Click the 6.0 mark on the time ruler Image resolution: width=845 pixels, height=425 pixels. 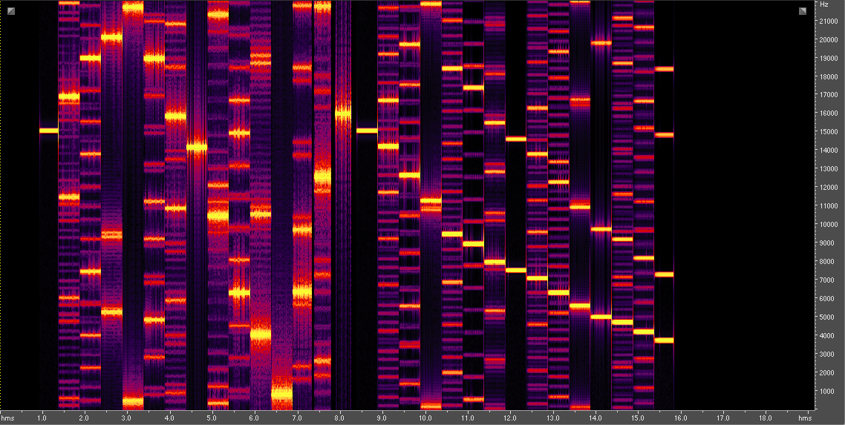[254, 418]
